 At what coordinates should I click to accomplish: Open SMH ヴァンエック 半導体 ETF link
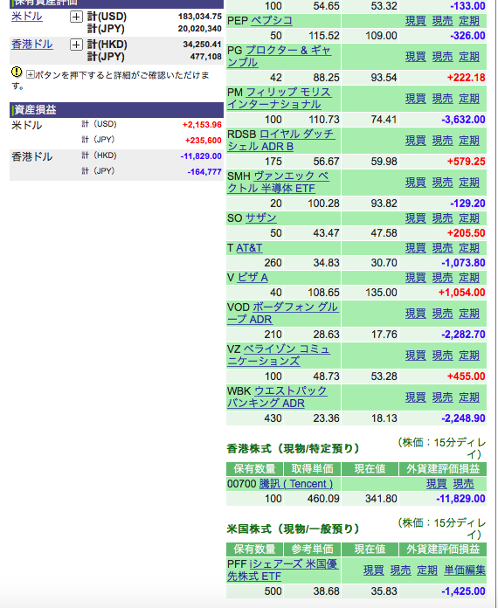pos(278,183)
